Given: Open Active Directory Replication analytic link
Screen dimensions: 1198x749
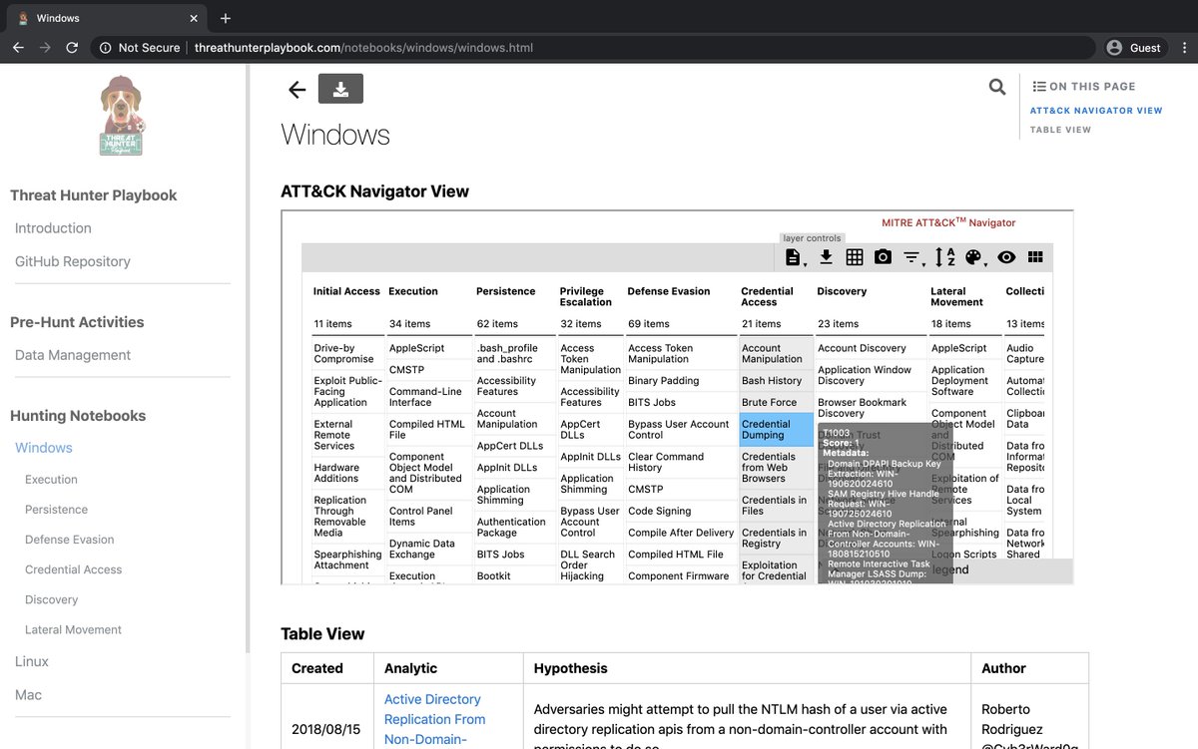Looking at the screenshot, I should (434, 719).
